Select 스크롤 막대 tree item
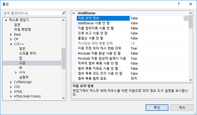 coord(28,53)
